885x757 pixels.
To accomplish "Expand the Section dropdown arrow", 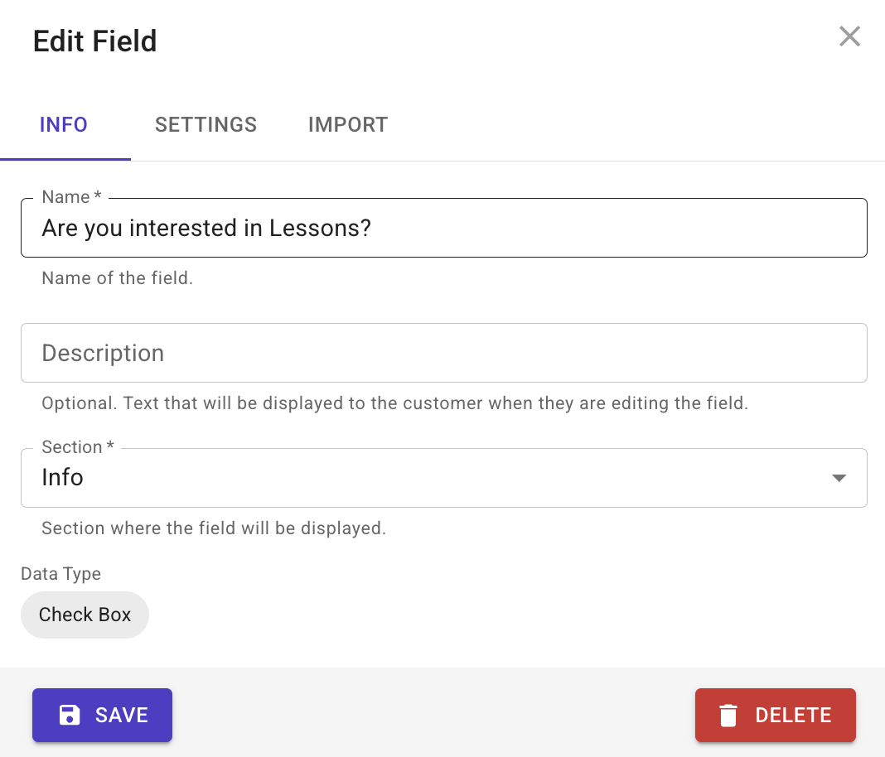I will 839,478.
